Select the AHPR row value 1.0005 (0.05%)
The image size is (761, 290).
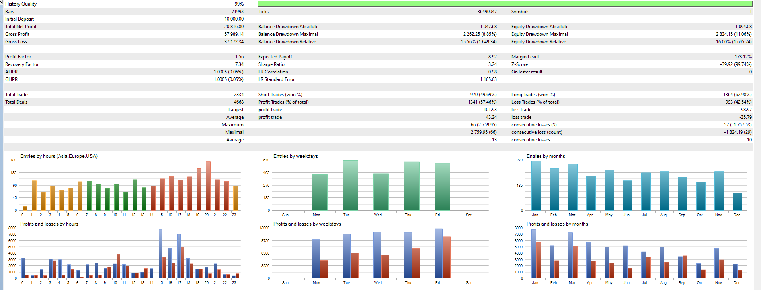point(228,72)
